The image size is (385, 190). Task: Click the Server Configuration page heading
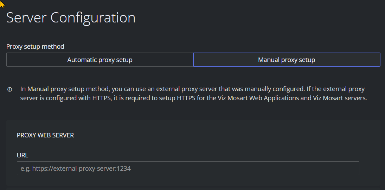pyautogui.click(x=71, y=18)
